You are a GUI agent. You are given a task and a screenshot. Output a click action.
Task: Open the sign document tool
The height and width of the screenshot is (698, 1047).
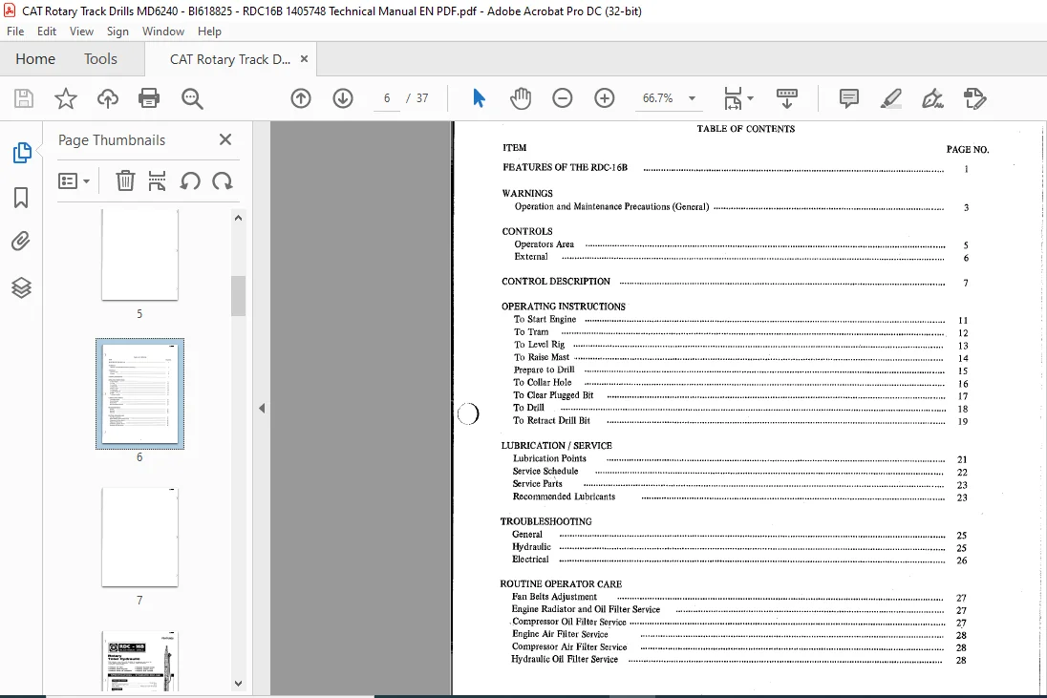[x=932, y=98]
